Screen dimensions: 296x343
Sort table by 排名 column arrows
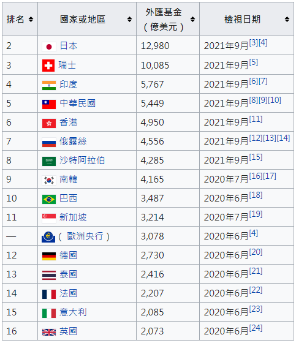31,19
